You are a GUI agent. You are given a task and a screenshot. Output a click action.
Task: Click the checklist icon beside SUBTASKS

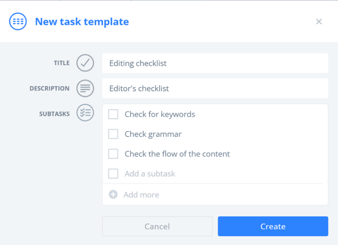(85, 113)
